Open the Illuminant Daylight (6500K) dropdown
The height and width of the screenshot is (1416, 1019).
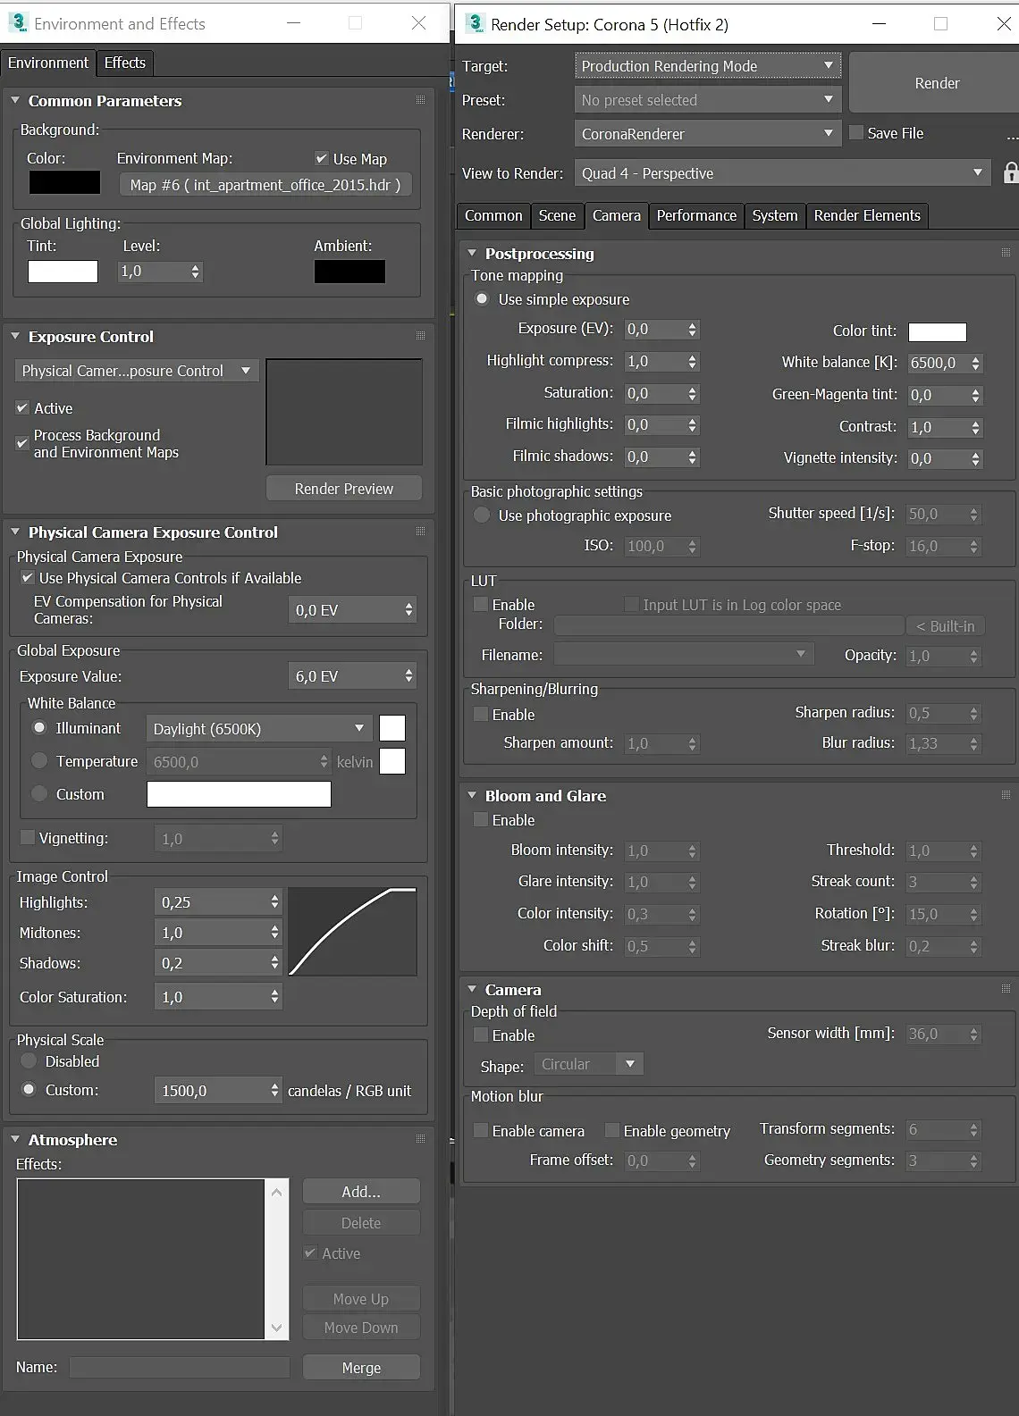pos(259,729)
